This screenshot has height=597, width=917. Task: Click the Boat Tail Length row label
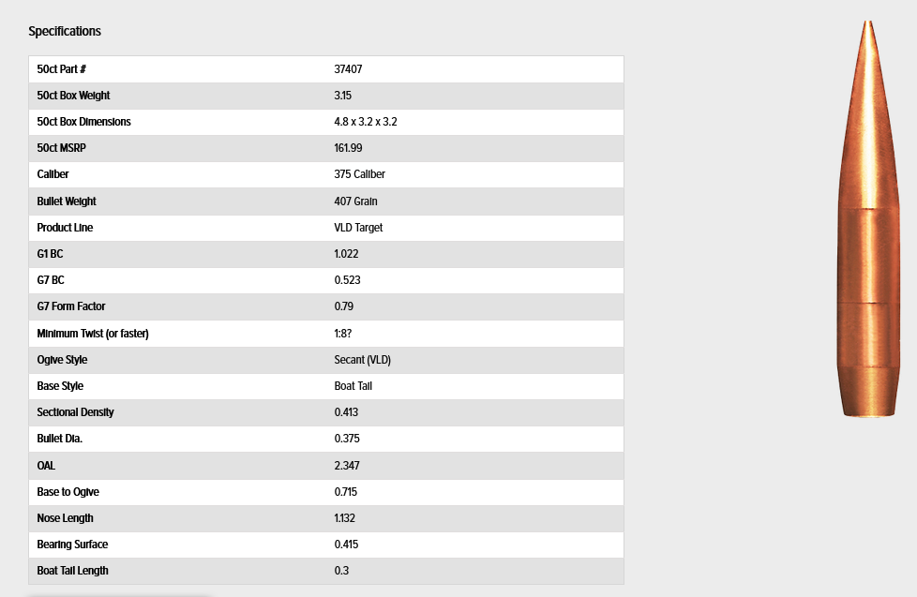(72, 571)
